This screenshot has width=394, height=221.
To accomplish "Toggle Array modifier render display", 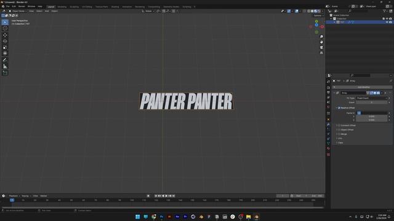I will [x=378, y=93].
